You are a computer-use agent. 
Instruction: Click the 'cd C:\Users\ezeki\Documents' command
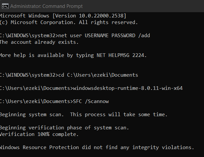pyautogui.click(x=98, y=75)
